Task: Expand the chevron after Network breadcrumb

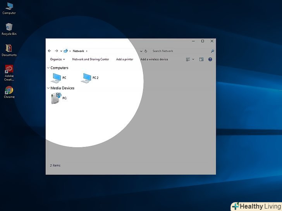Action: tap(87, 51)
